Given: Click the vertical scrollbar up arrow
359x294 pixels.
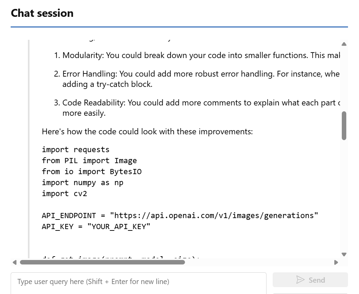Looking at the screenshot, I should point(344,44).
